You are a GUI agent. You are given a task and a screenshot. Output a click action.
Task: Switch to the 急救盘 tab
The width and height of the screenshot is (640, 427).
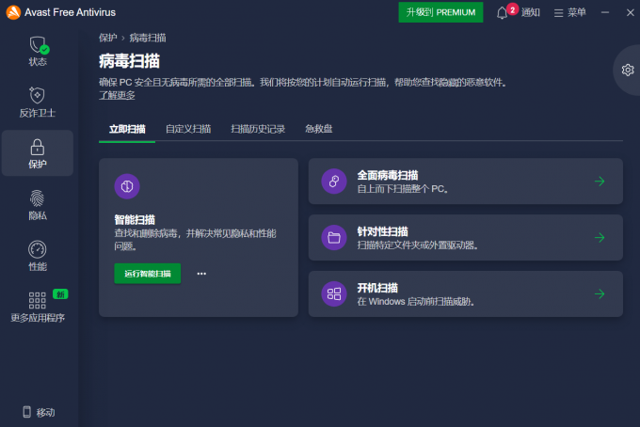coord(319,129)
